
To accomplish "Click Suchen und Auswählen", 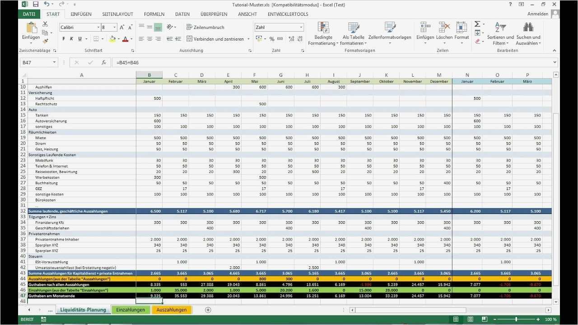I will 528,34.
